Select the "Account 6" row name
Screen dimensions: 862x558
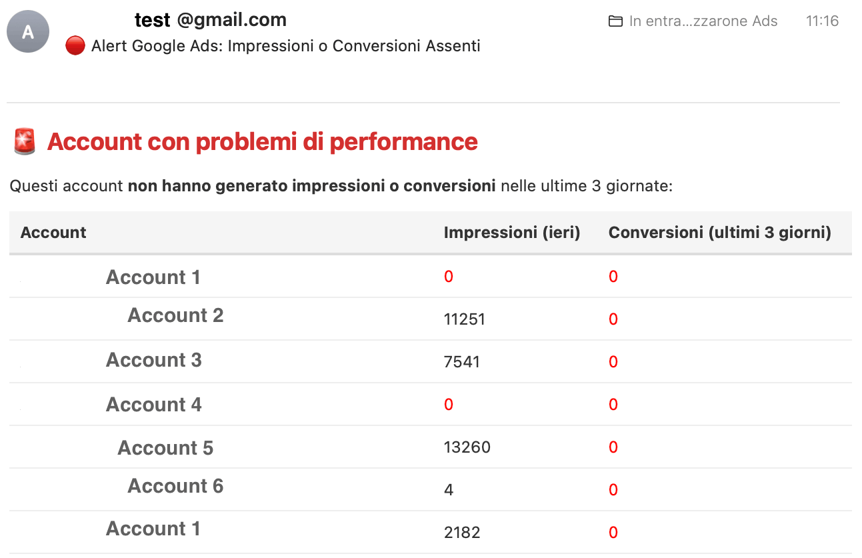click(175, 487)
